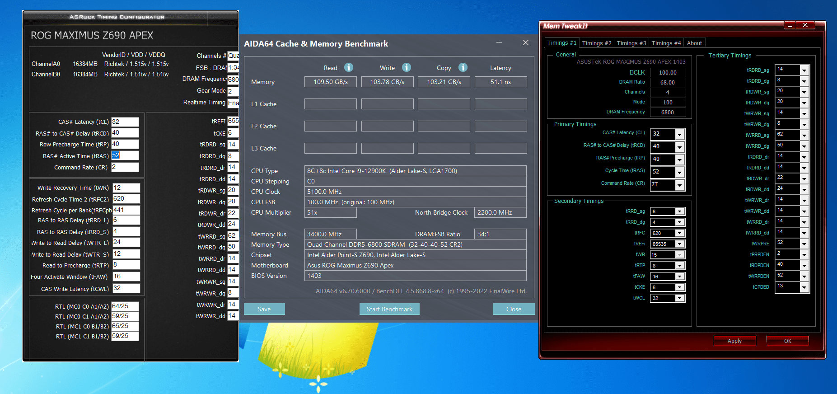
Task: Click Start Benchmark in AIDA64
Action: point(389,309)
